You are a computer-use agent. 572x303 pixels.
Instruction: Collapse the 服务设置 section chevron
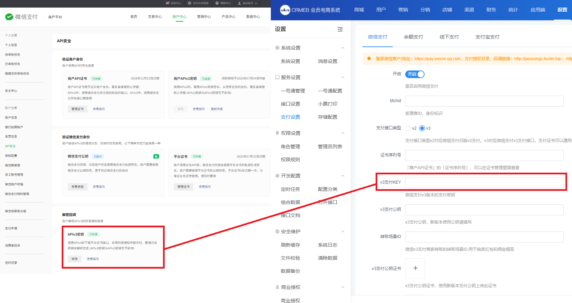pyautogui.click(x=343, y=77)
